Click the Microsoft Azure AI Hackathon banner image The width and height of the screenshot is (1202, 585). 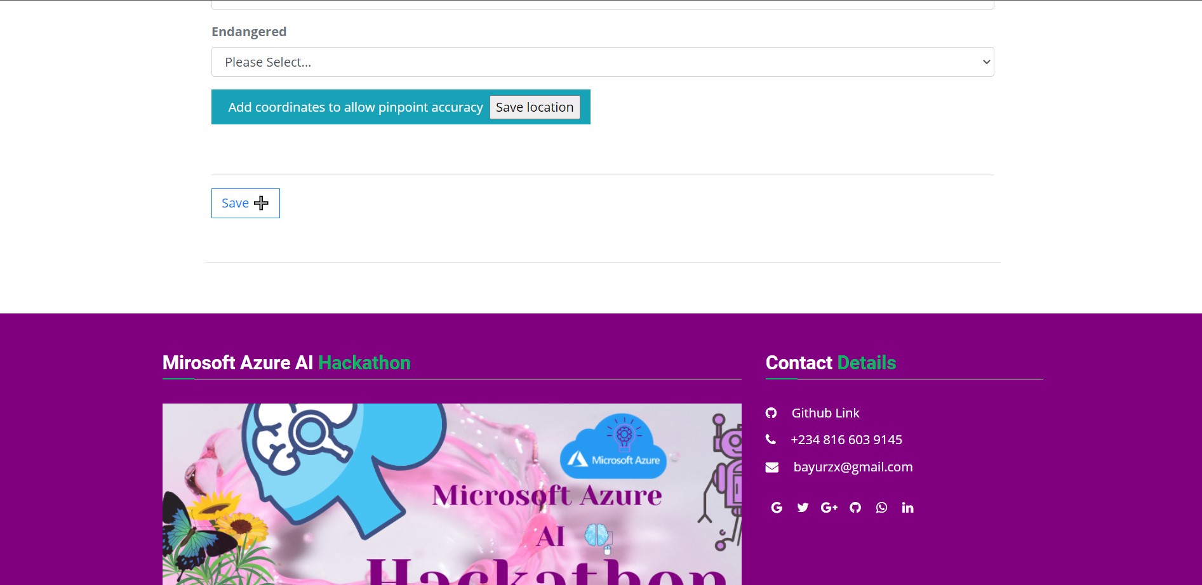click(452, 494)
